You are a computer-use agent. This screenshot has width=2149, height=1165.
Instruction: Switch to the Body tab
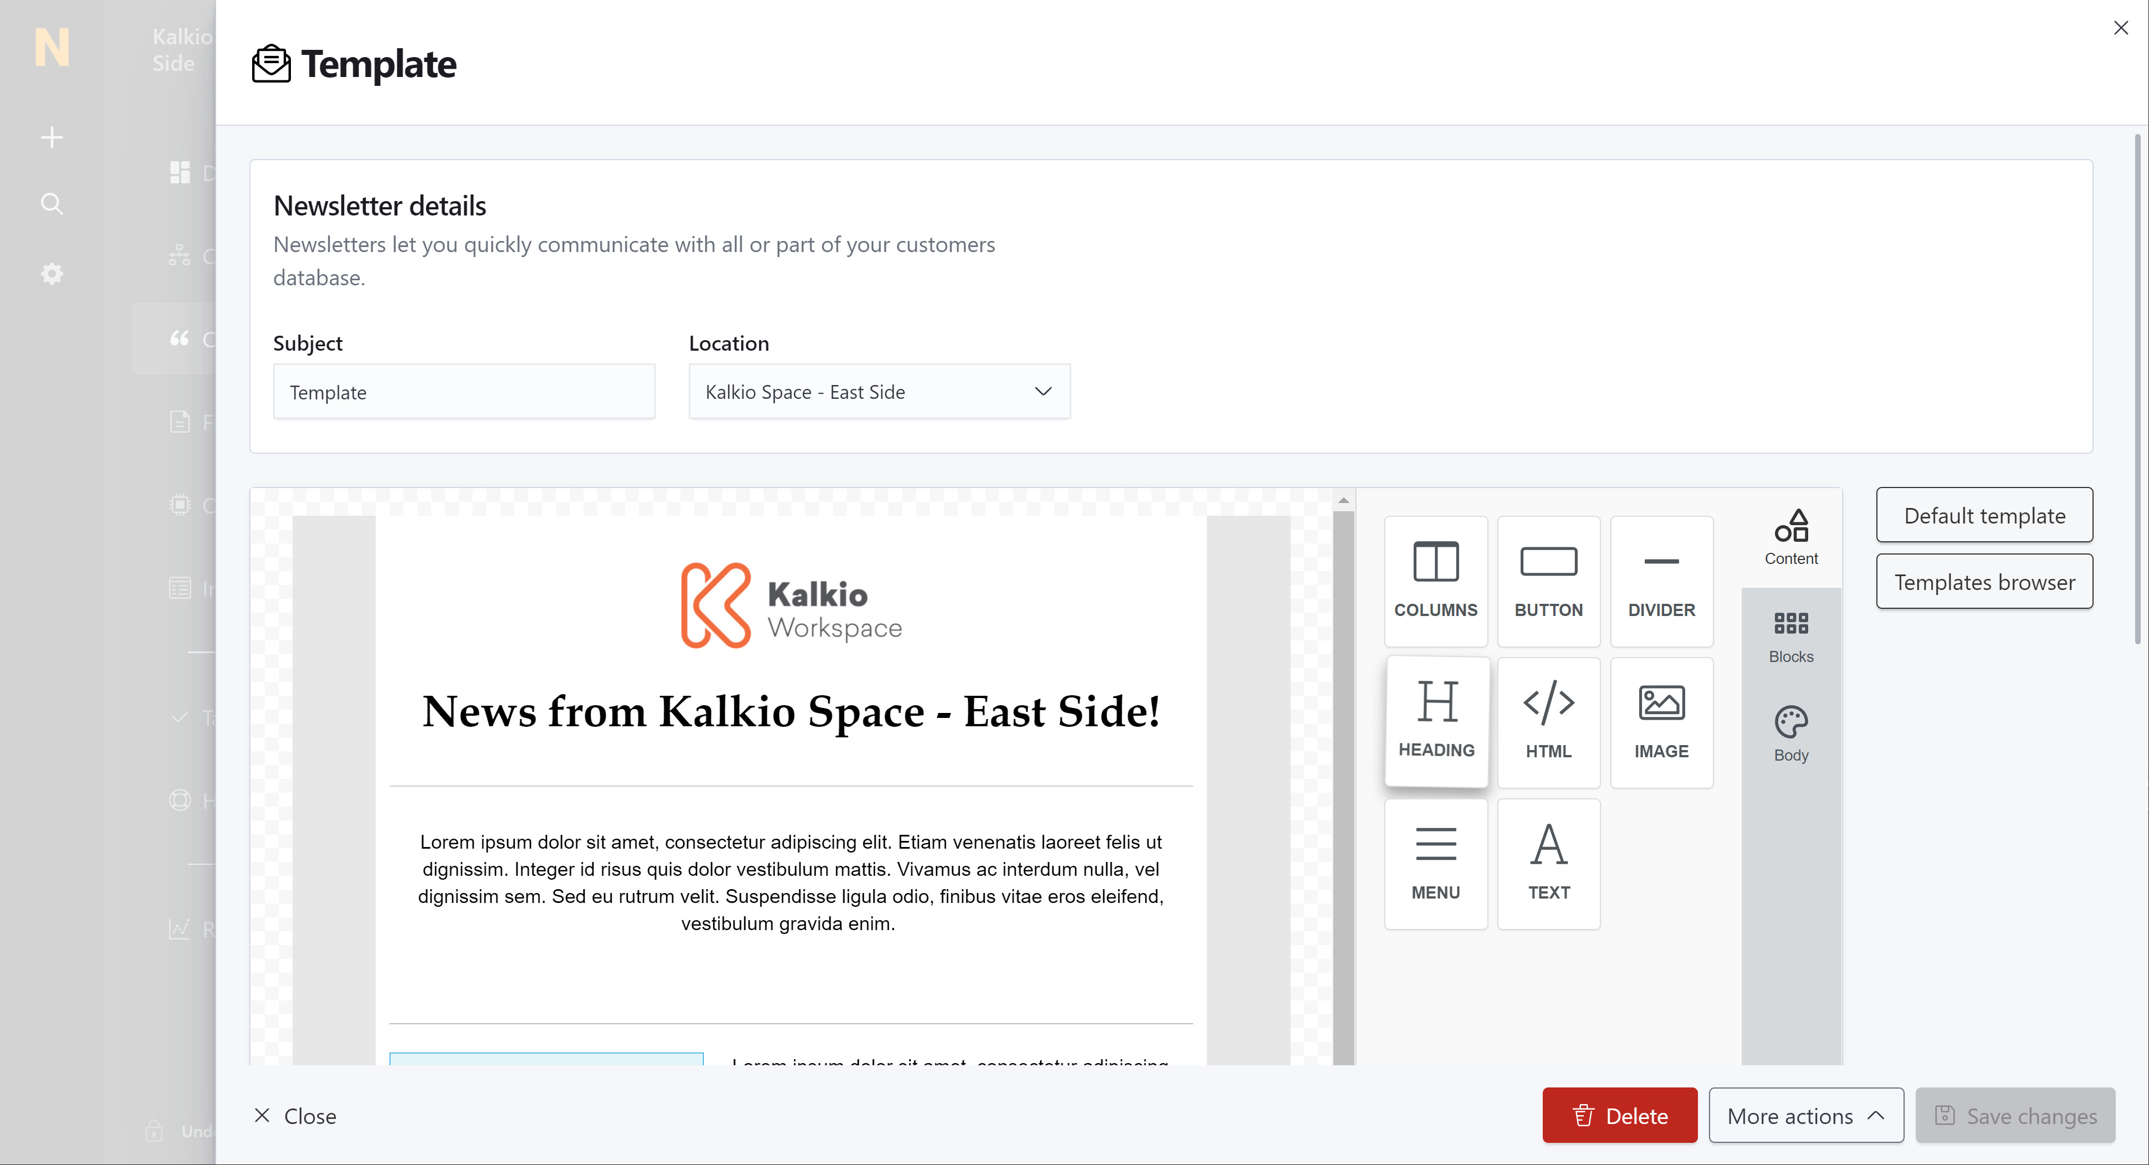click(1790, 734)
